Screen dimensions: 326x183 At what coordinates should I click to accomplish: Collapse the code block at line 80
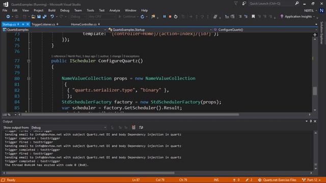tap(29, 79)
